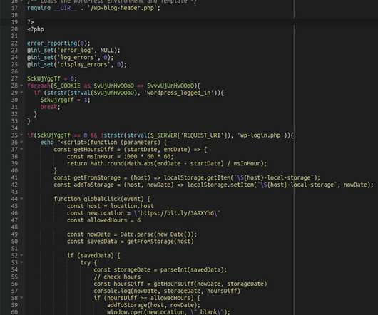378x315 pixels.
Task: Fold the REQUEST_URI if statement at line 35
Action: tap(21, 135)
